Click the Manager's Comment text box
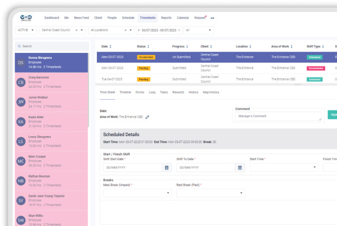The height and width of the screenshot is (226, 337). tap(278, 116)
